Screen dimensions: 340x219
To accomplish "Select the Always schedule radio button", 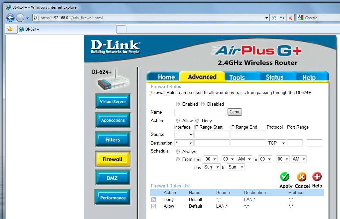I will 178,152.
